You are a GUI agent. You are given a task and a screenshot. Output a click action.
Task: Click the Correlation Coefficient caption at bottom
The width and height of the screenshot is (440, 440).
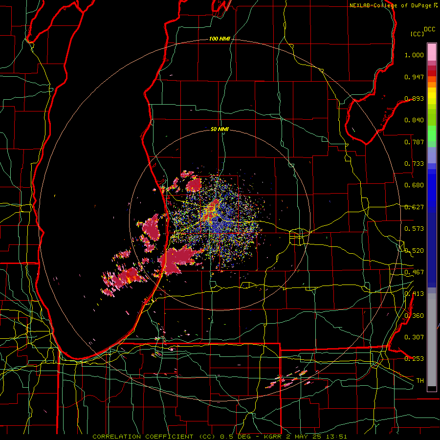pos(220,437)
